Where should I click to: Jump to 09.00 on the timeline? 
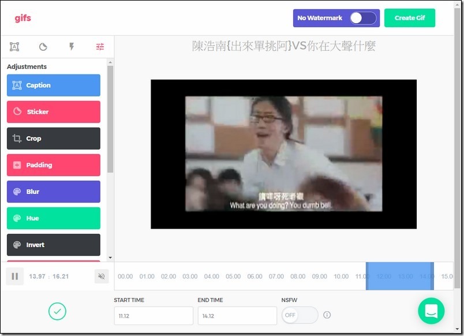319,277
